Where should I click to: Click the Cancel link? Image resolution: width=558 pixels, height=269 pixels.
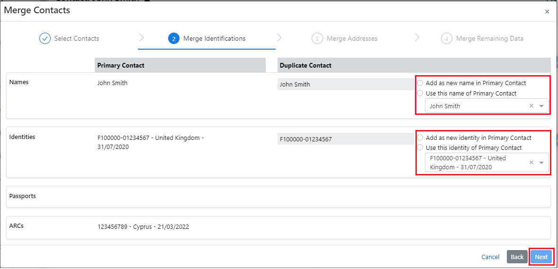coord(490,257)
